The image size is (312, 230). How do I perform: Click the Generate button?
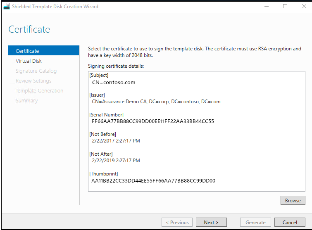[x=255, y=222]
